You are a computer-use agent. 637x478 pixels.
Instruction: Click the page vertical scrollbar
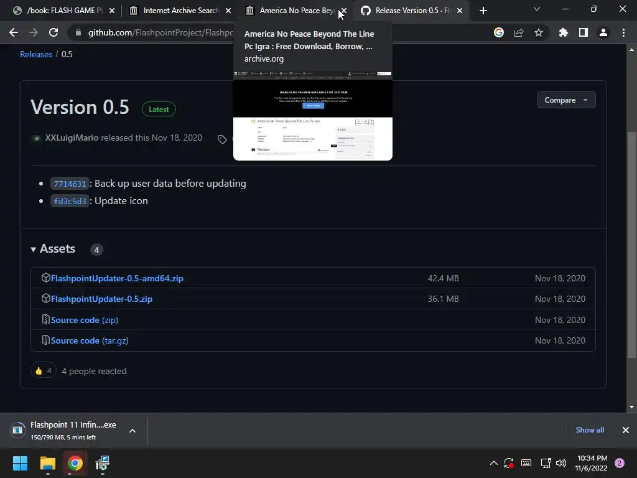coord(631,245)
